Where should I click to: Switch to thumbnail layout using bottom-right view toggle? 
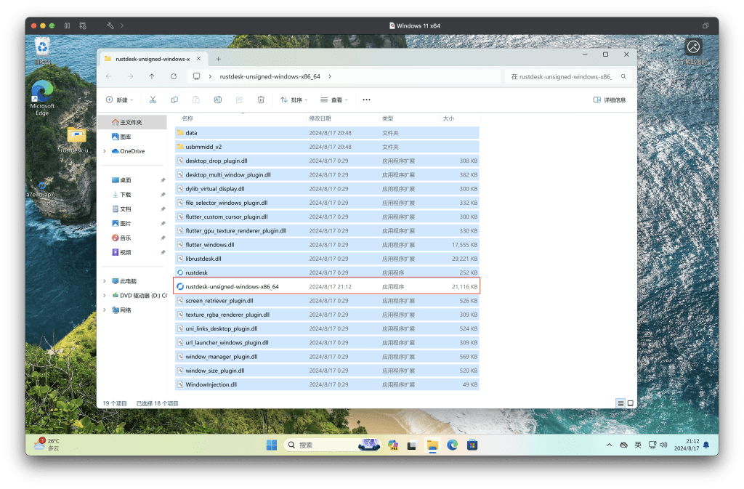631,403
